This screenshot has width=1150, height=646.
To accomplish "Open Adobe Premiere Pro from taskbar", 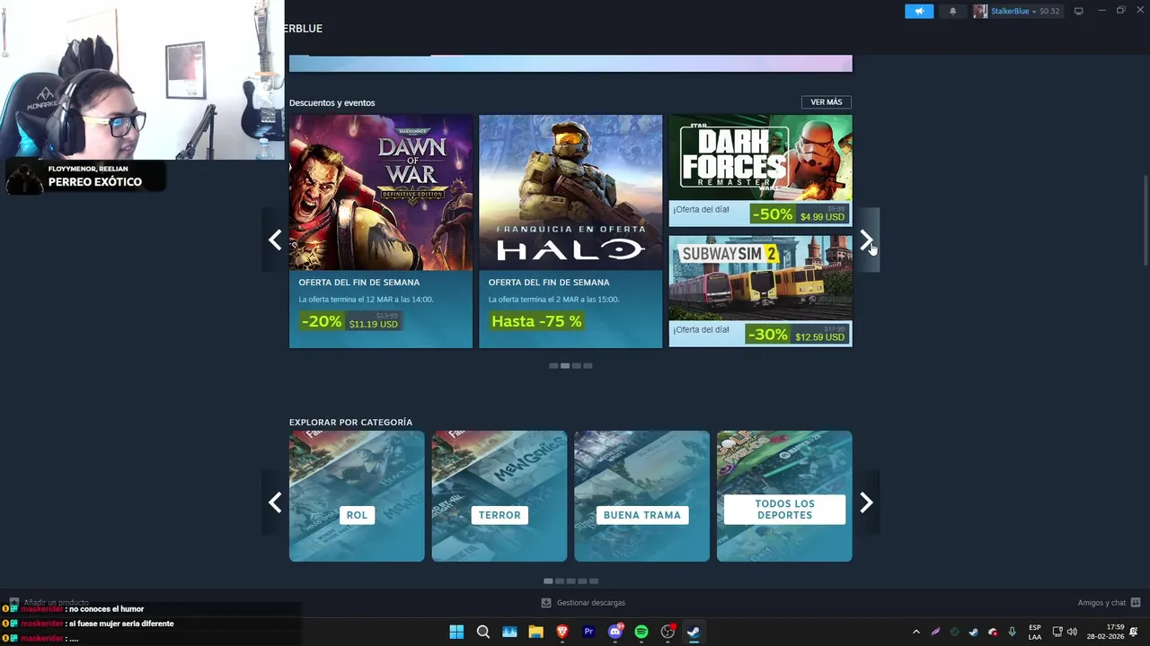I will 588,632.
